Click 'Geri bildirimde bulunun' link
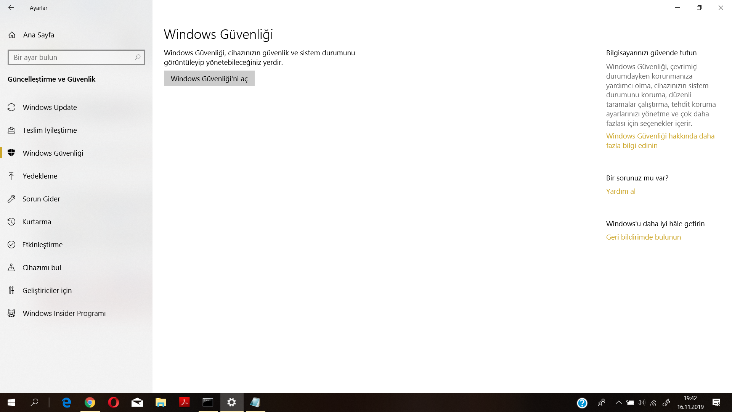Viewport: 732px width, 412px height. (x=644, y=237)
